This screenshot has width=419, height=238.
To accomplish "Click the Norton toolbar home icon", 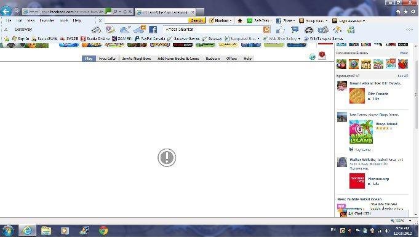I will (x=240, y=20).
